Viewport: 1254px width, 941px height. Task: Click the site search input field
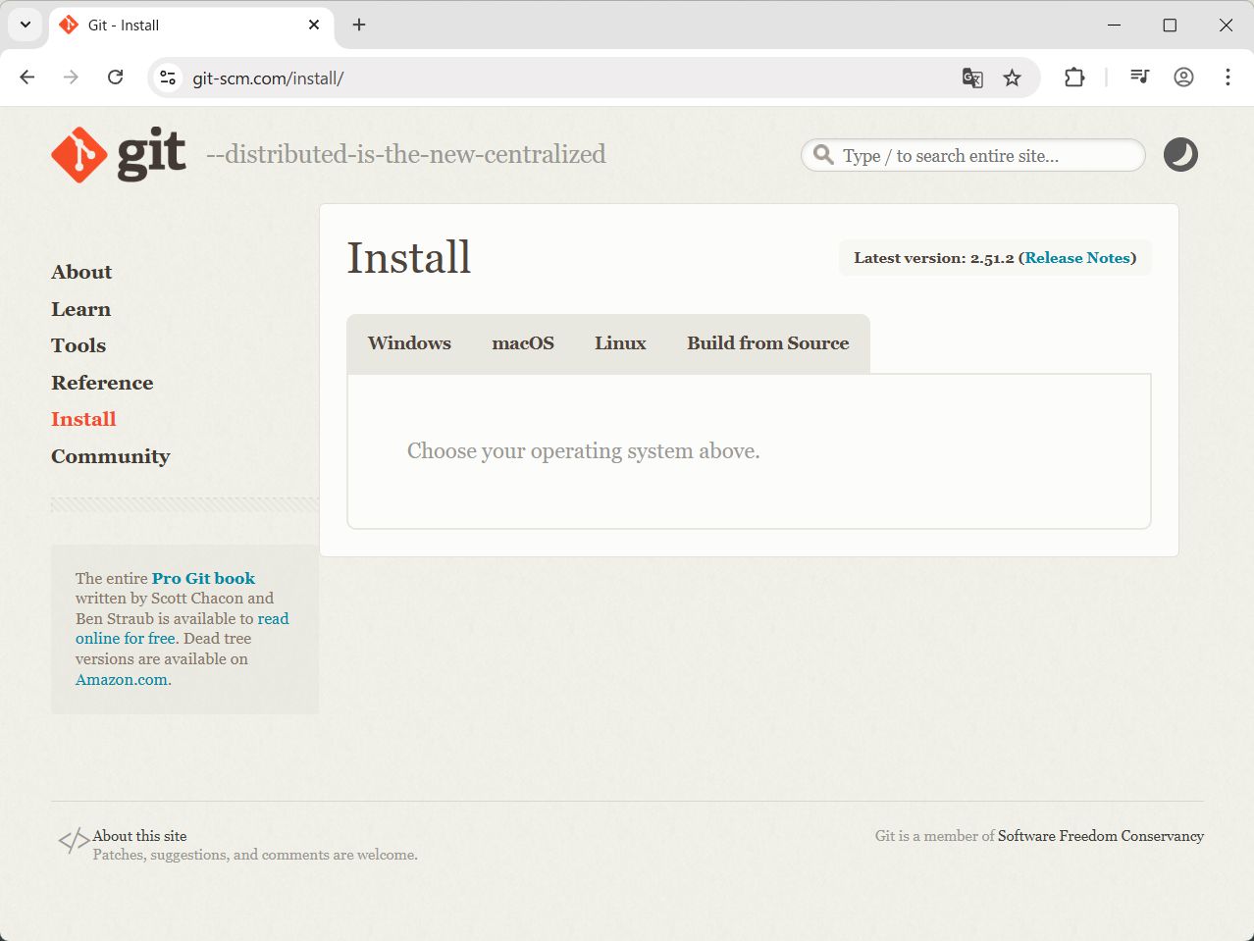(981, 155)
